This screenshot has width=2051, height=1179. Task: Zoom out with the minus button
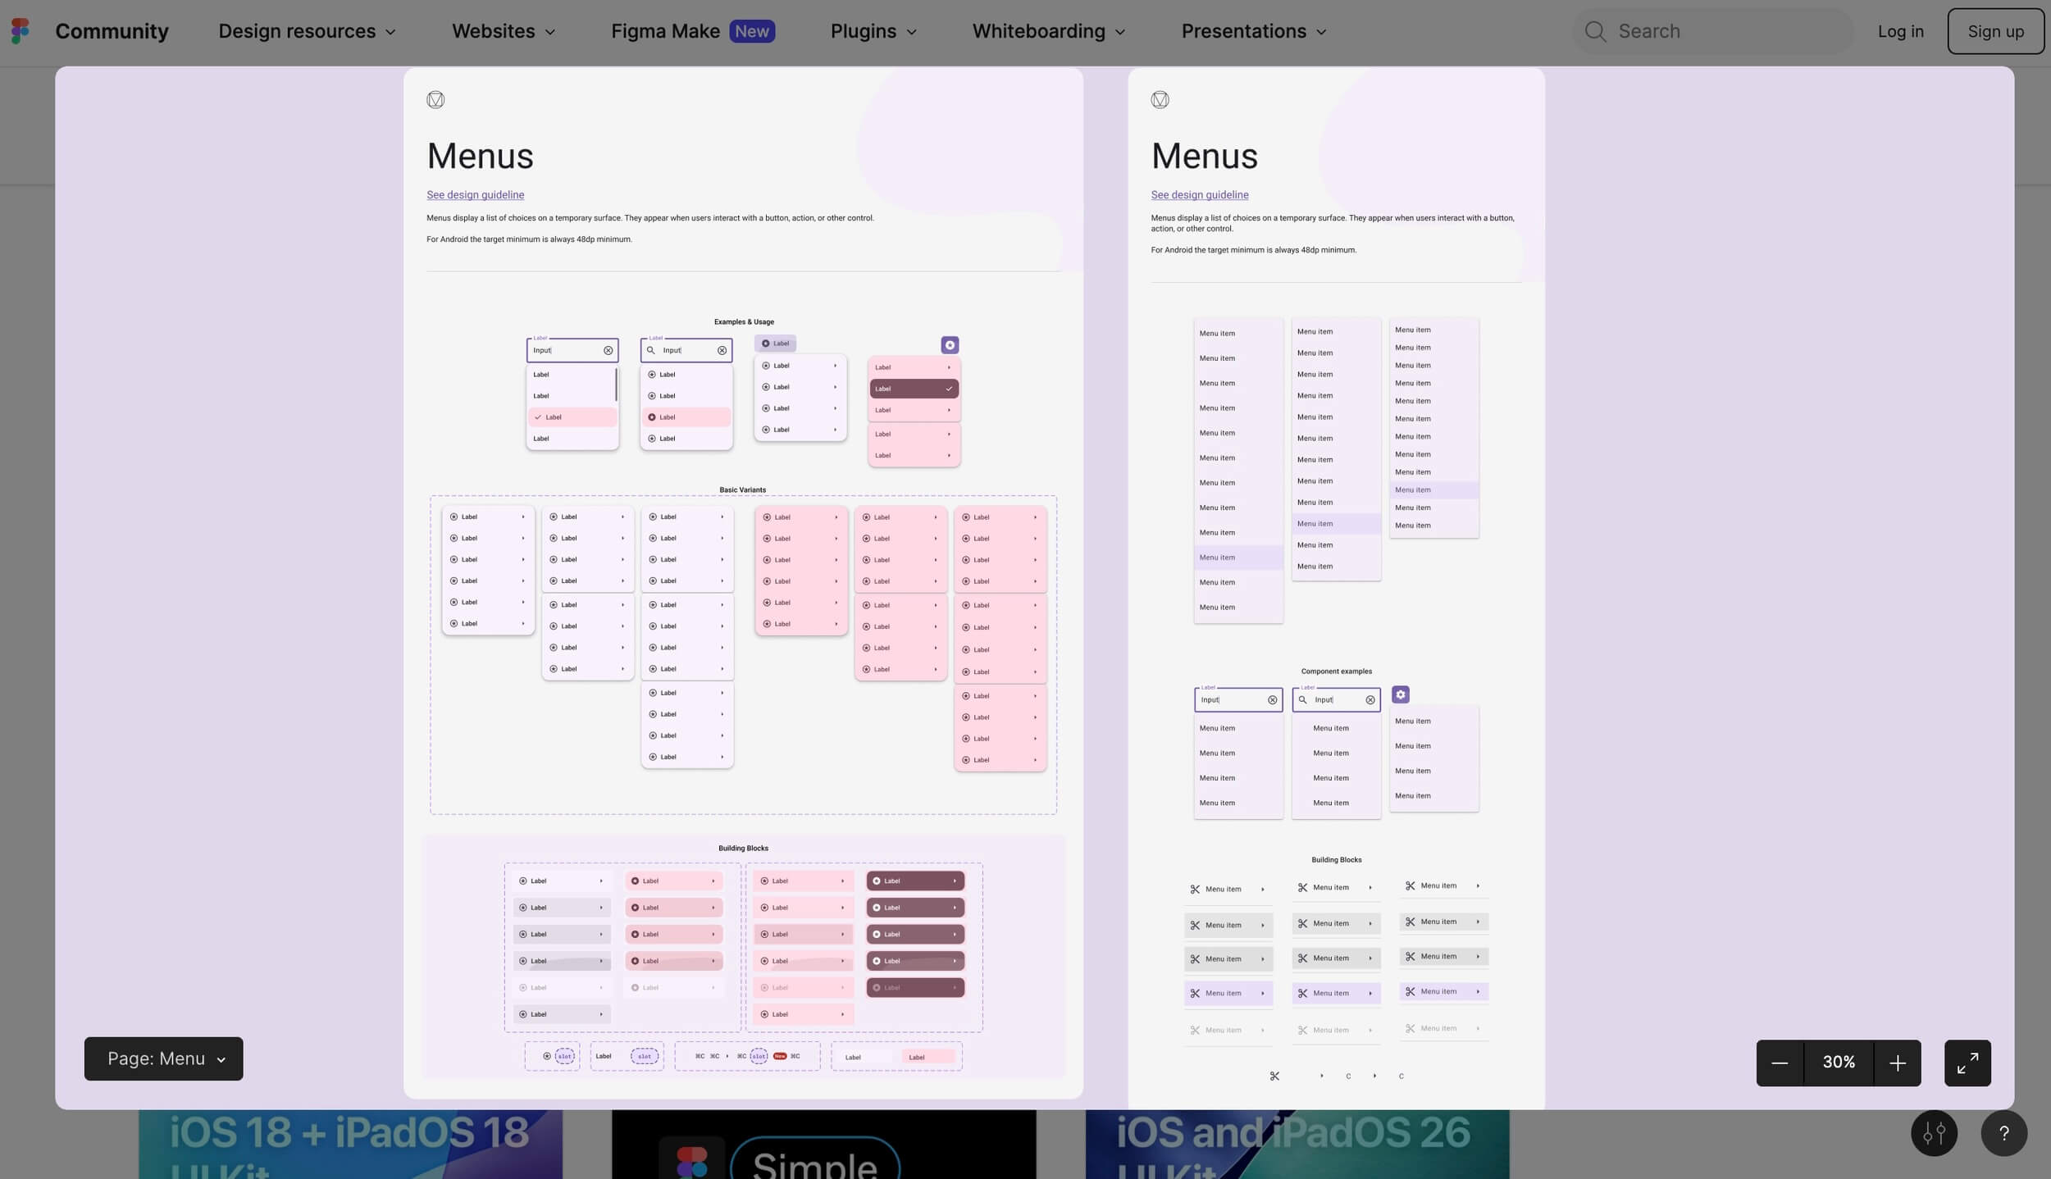point(1779,1063)
